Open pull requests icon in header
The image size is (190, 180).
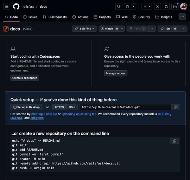coord(166,6)
